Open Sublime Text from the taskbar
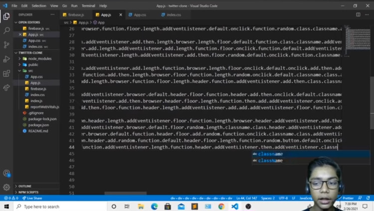The height and width of the screenshot is (211, 374). coord(194,207)
